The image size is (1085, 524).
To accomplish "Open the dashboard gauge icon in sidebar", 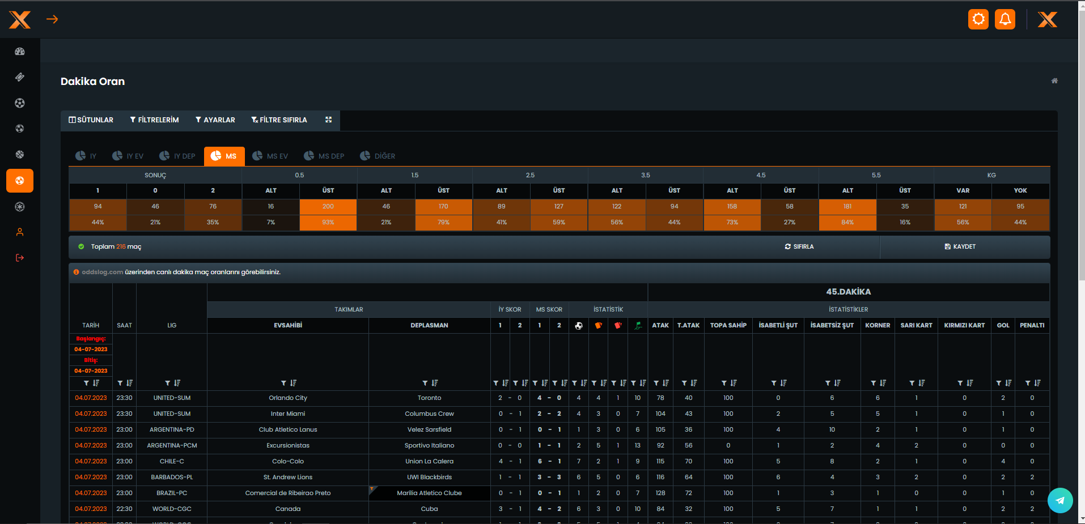I will pyautogui.click(x=20, y=52).
